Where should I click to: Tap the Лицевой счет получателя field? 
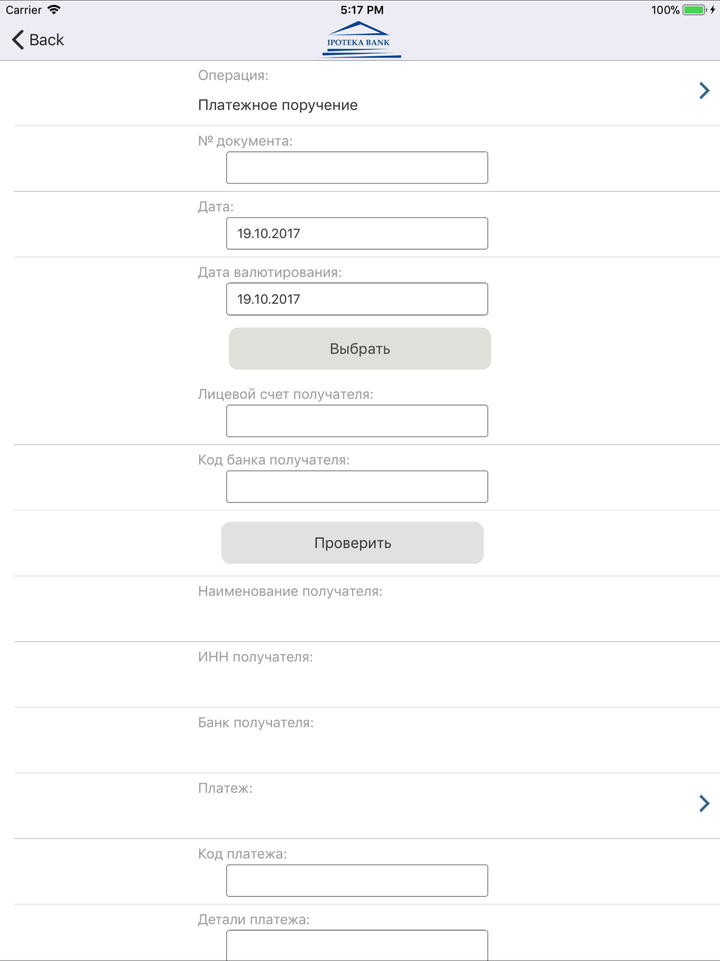356,421
